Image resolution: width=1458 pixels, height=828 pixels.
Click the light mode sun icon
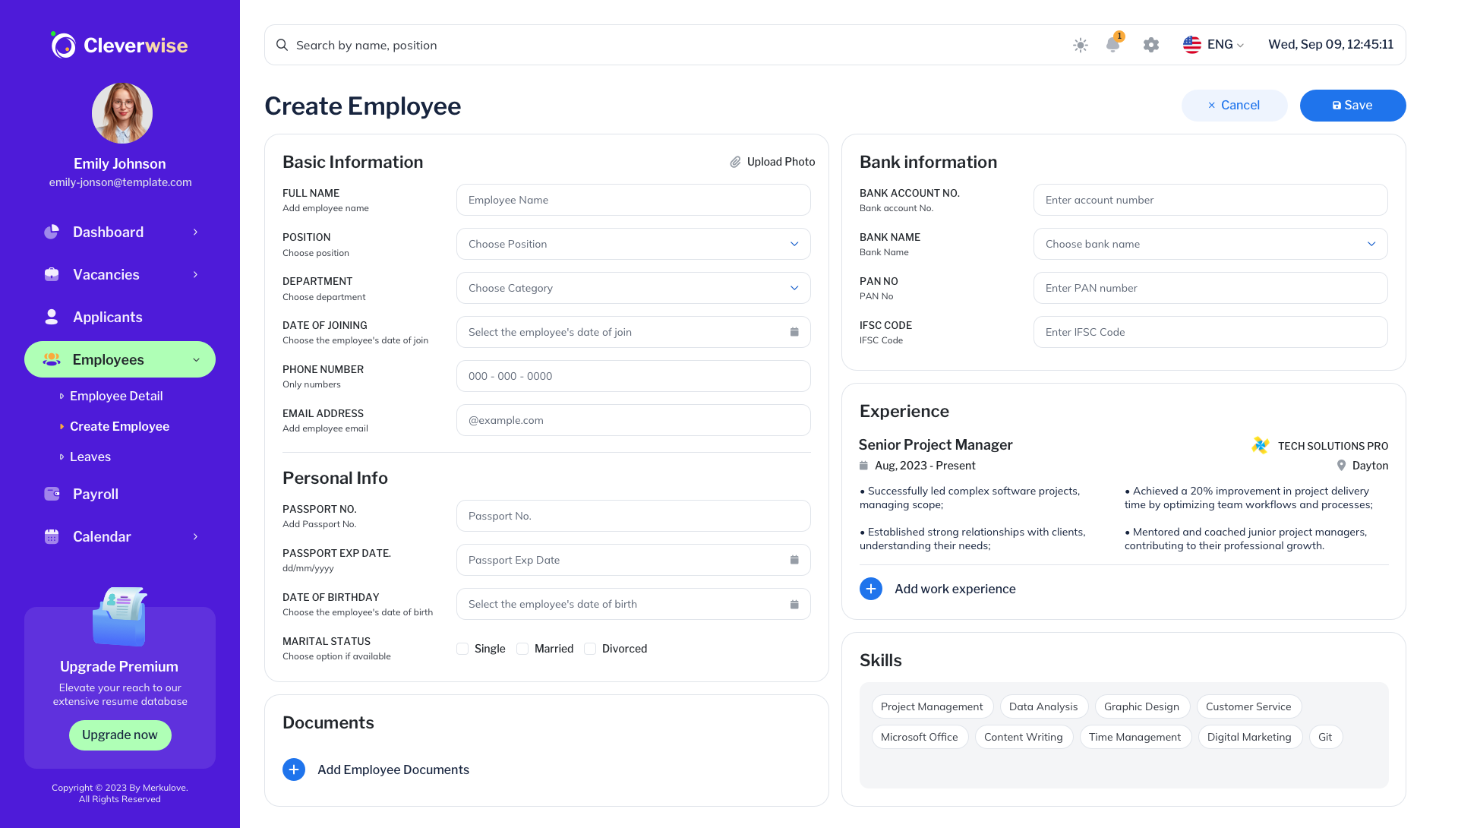pyautogui.click(x=1080, y=45)
